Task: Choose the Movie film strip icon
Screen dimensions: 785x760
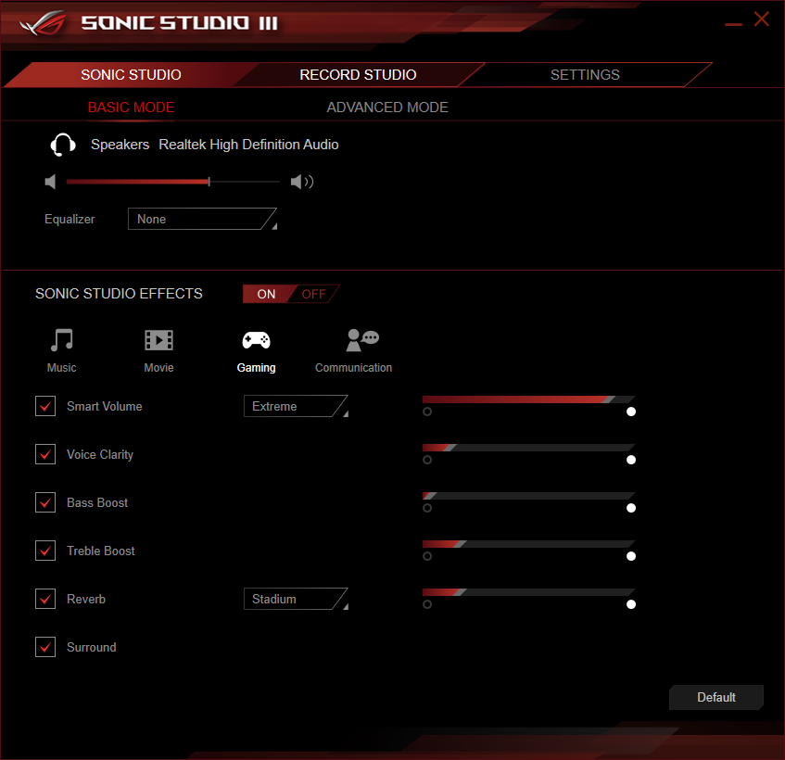Action: 158,340
